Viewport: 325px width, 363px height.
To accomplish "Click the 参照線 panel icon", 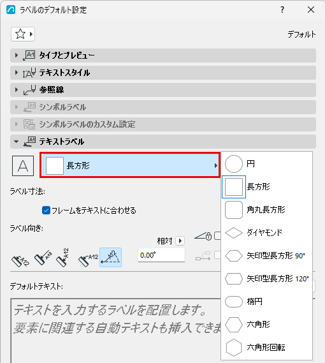I will 29,90.
